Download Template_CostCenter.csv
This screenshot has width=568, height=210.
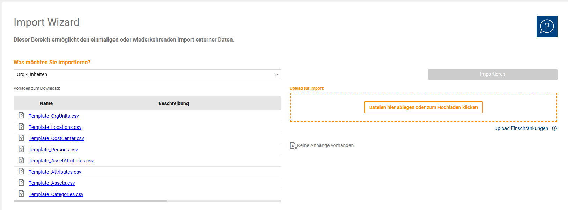[56, 138]
